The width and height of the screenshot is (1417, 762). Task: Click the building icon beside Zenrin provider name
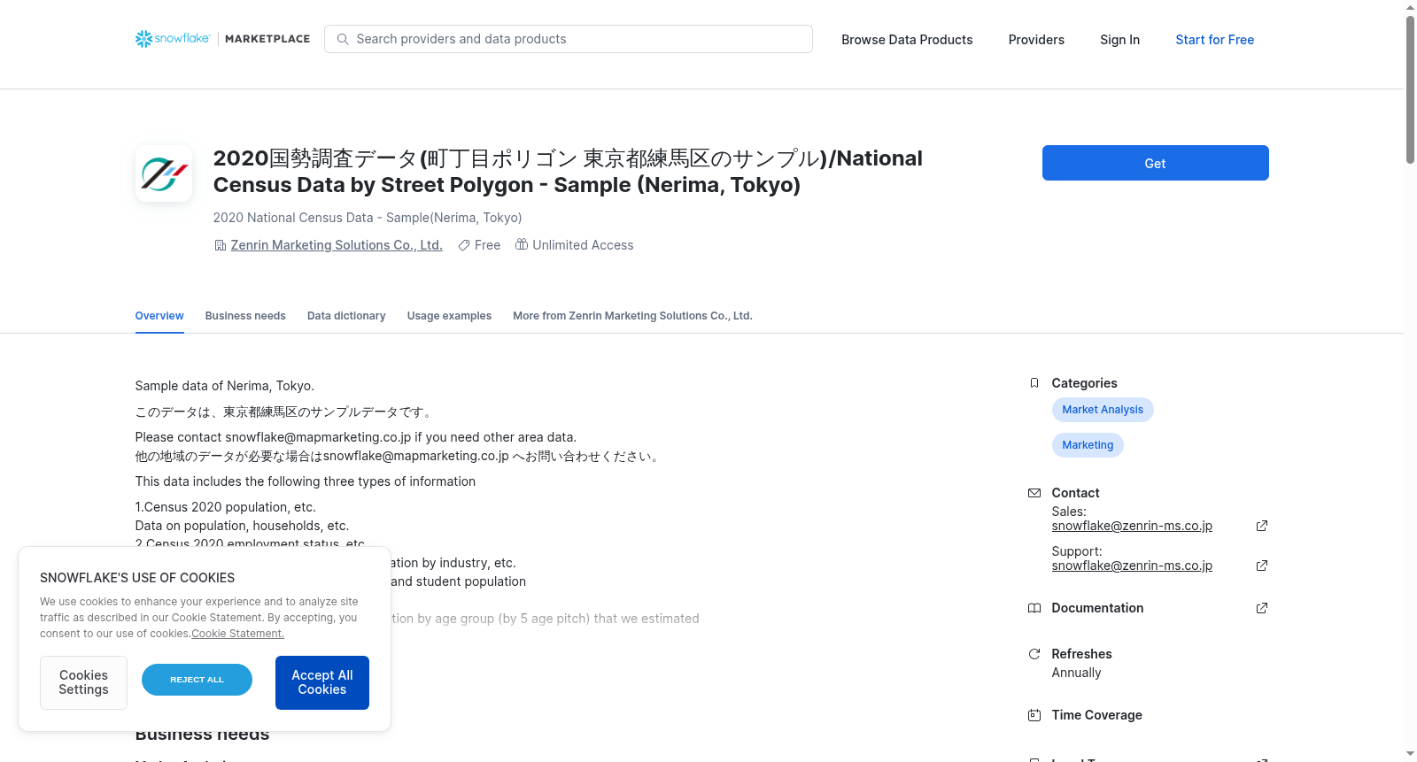click(x=221, y=245)
